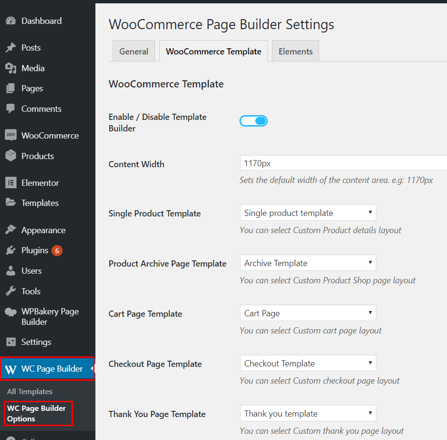Screen dimensions: 447x440
Task: Click the Posts pushpin icon
Action: 10,48
